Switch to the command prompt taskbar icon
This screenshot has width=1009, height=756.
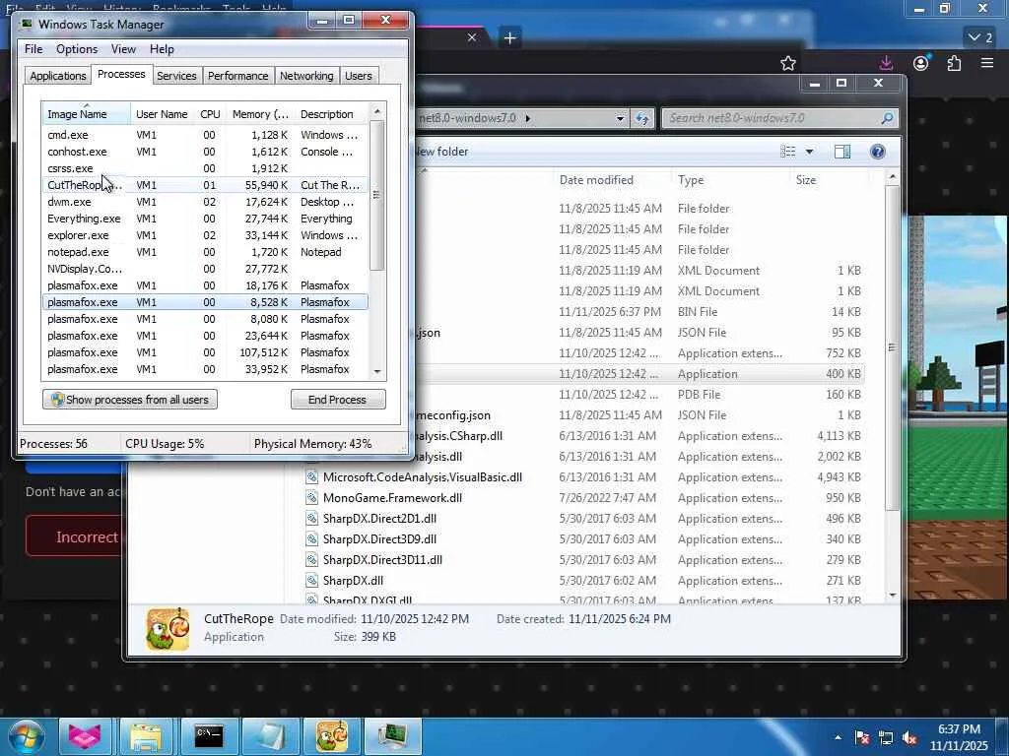[209, 736]
